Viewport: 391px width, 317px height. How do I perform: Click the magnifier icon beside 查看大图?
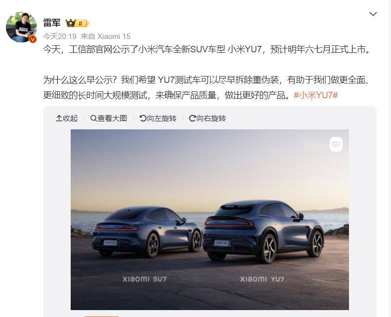93,119
